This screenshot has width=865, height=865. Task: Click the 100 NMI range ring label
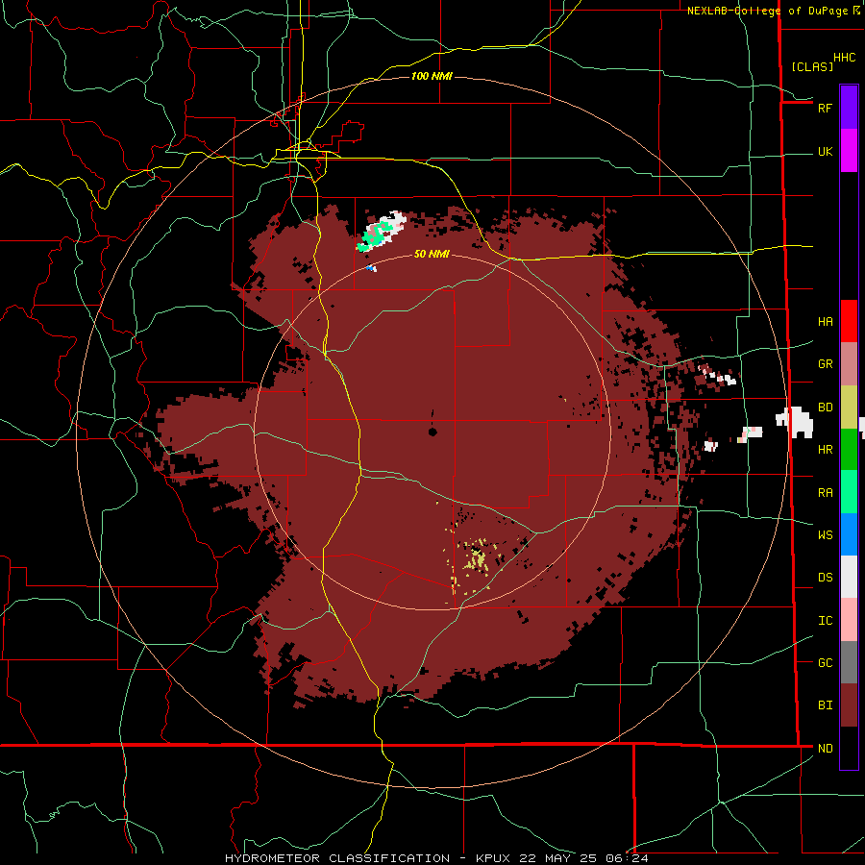[x=432, y=76]
